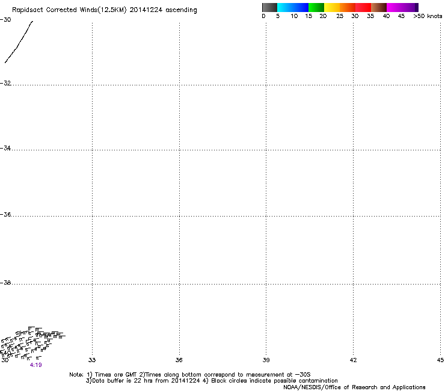445x391 pixels.
Task: Click the longitude label "33"
Action: pos(92,360)
